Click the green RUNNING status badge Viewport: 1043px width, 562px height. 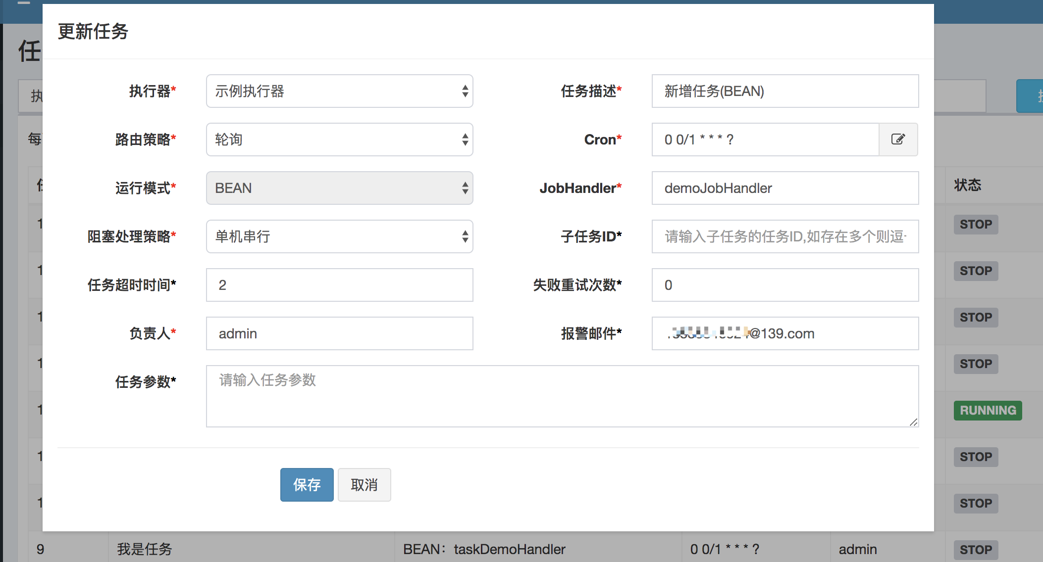[987, 410]
